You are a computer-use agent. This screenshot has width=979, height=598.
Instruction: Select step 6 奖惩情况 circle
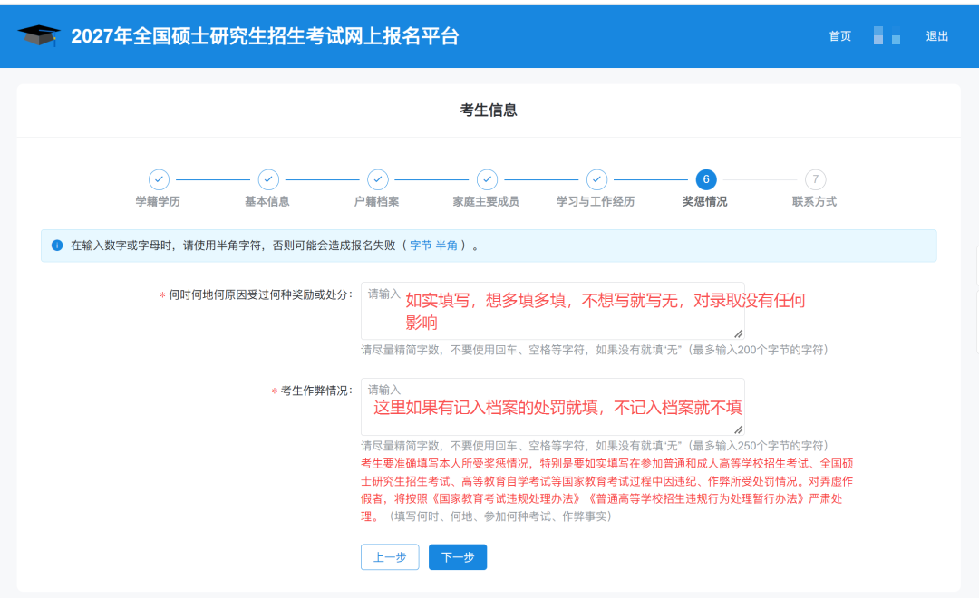(x=706, y=179)
